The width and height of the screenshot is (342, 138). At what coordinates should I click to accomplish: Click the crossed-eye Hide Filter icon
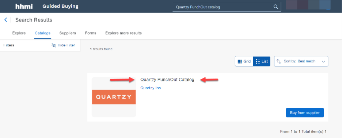click(54, 45)
